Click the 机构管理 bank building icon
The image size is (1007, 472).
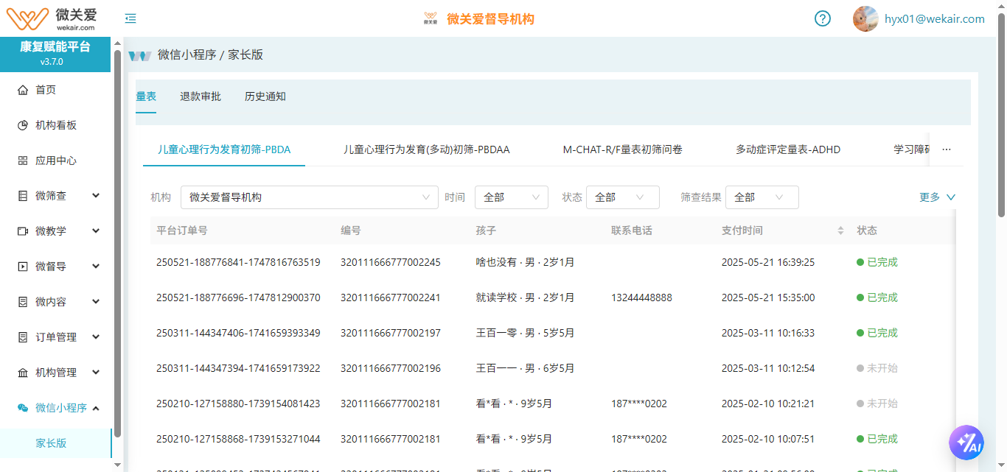(x=23, y=373)
